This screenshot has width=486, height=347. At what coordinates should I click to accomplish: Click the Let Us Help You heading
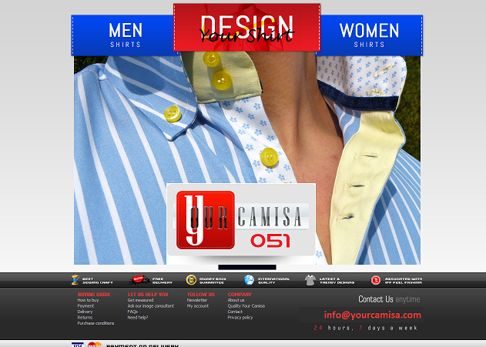pyautogui.click(x=148, y=295)
